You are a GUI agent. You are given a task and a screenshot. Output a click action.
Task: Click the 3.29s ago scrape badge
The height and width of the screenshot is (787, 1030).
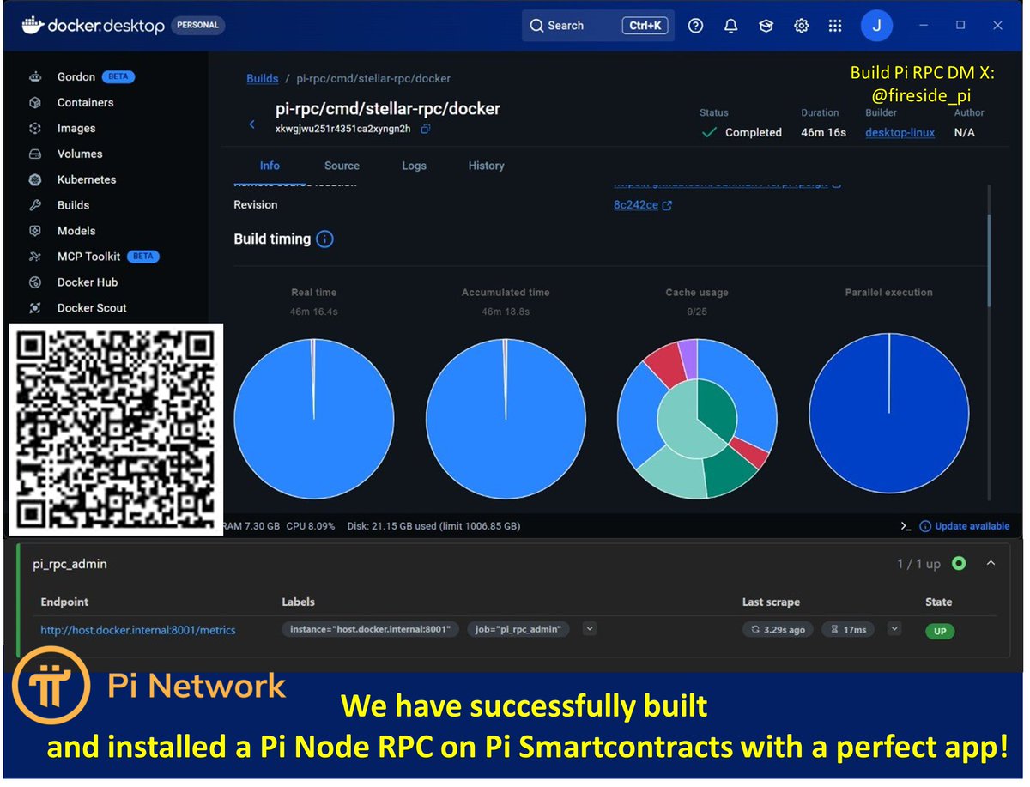(x=778, y=629)
